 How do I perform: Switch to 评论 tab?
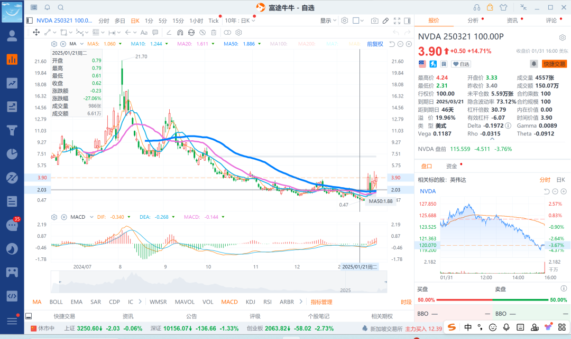(x=551, y=21)
